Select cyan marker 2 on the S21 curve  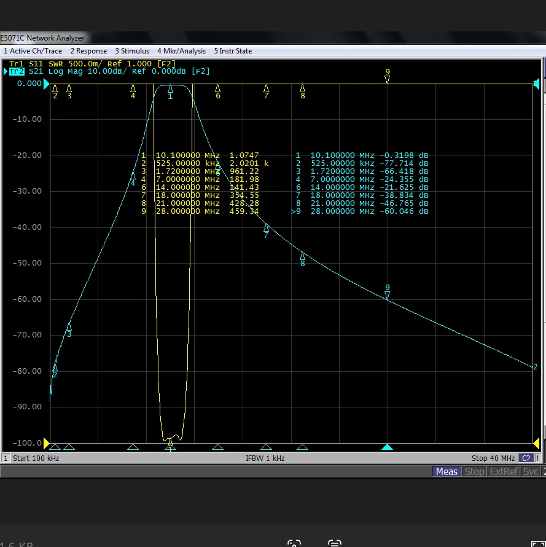55,371
